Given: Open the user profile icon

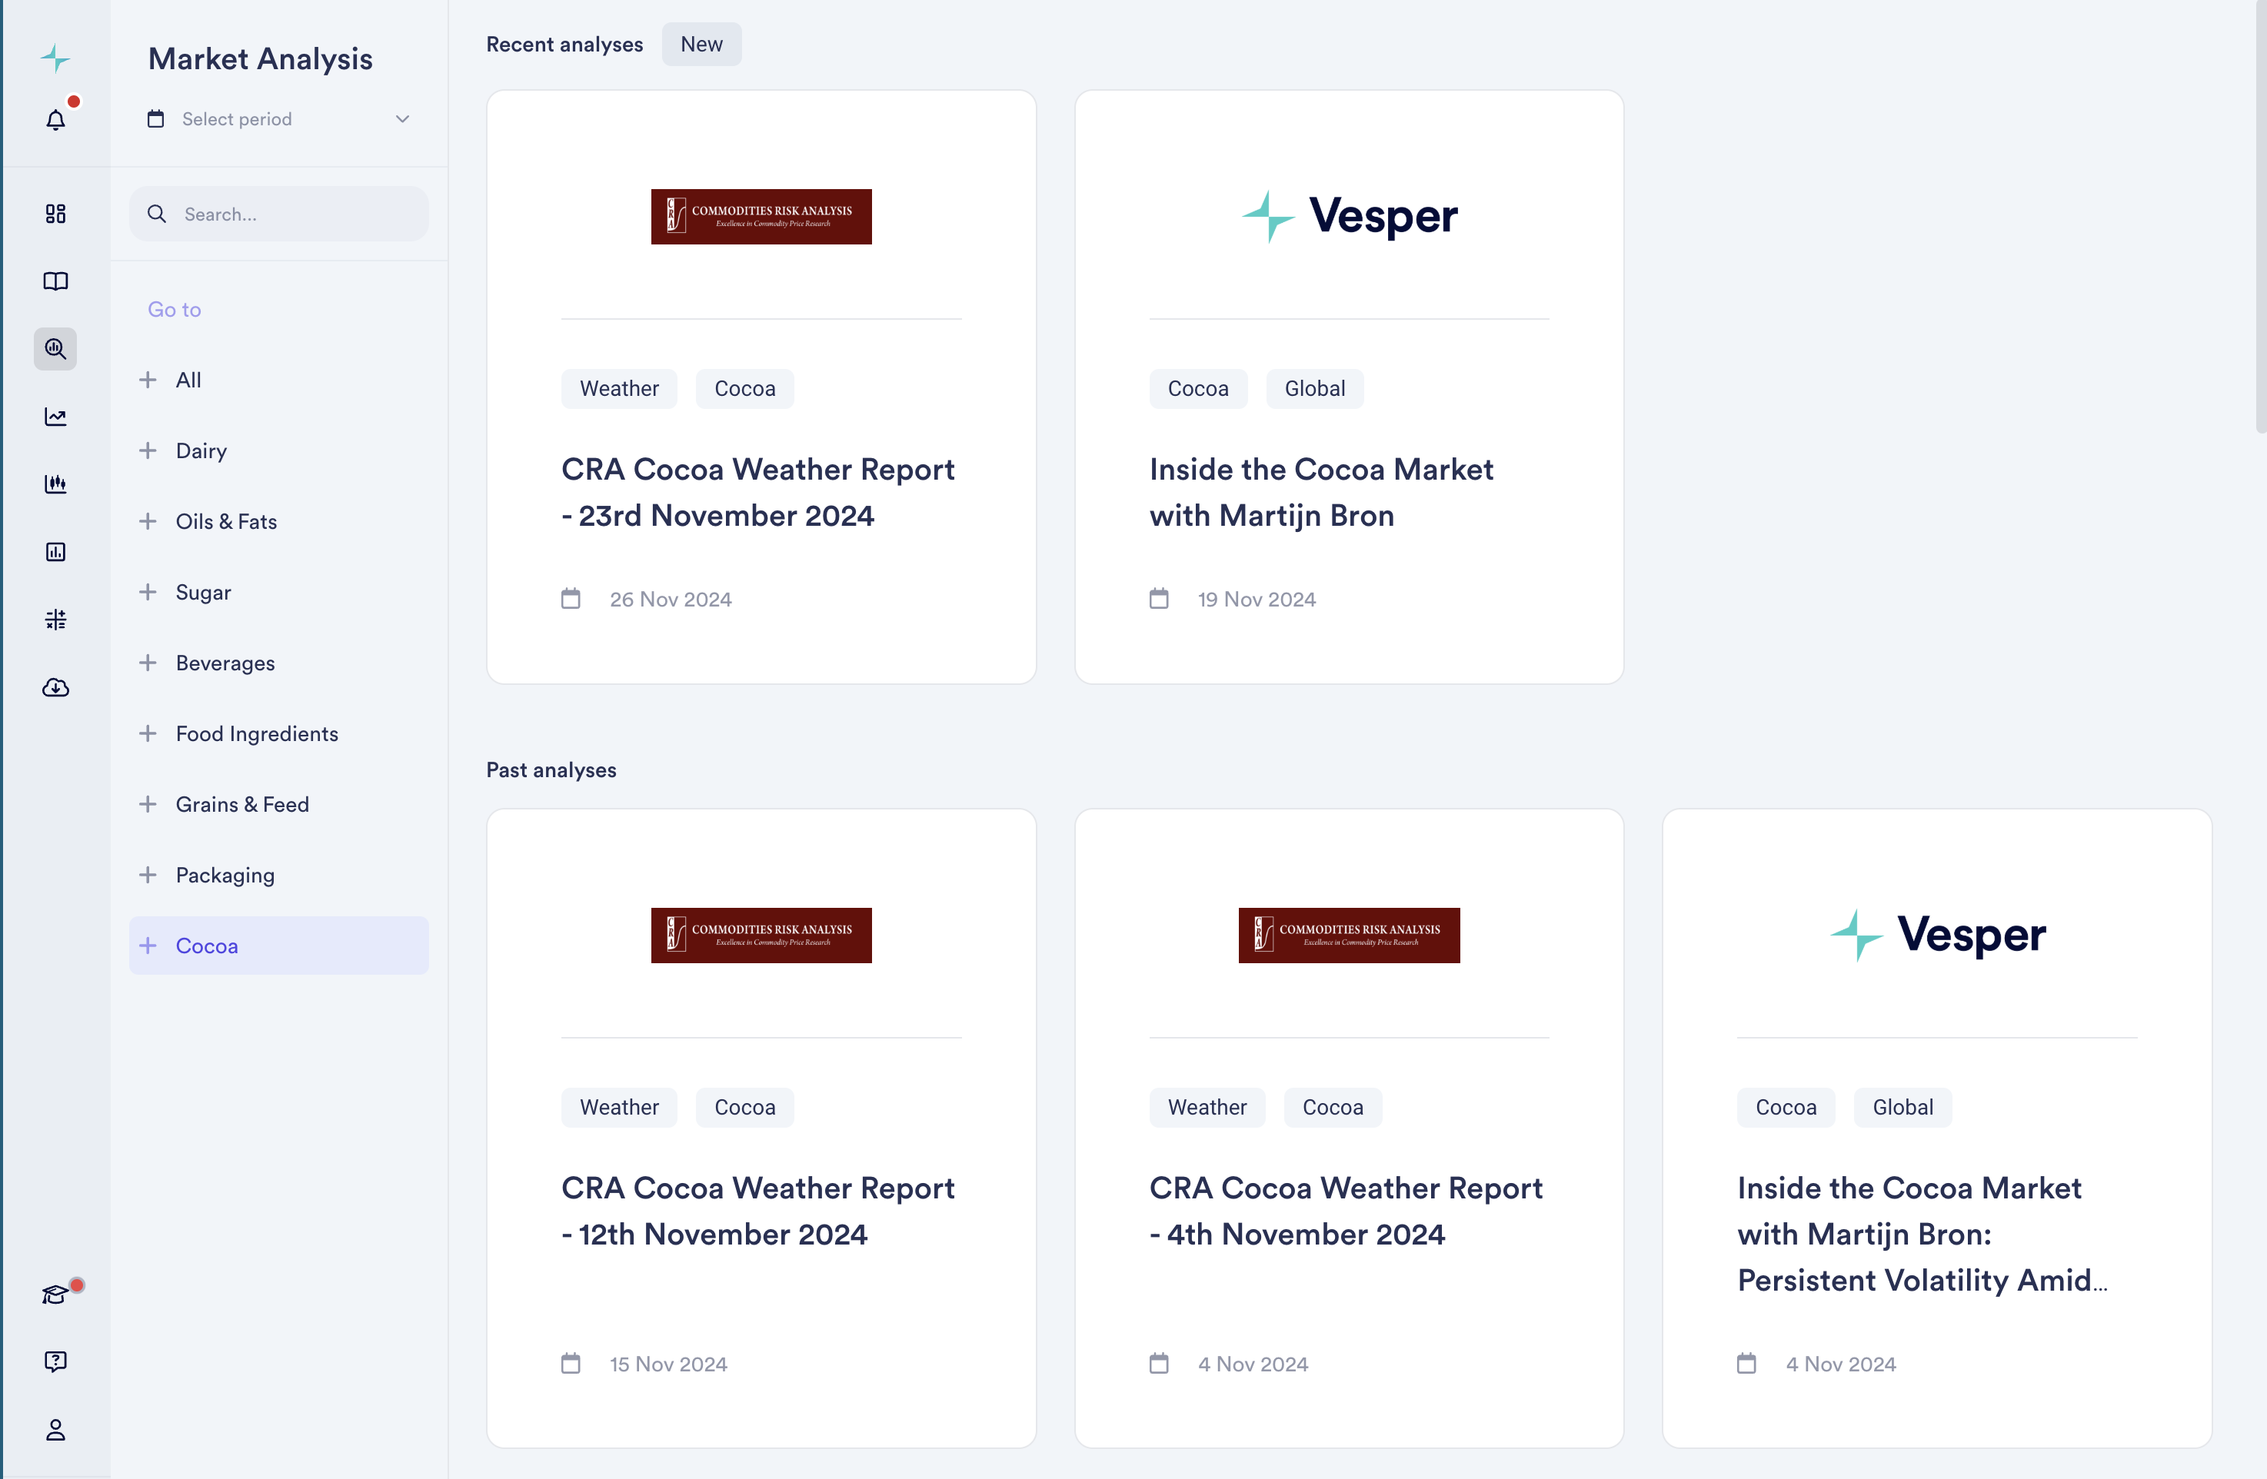Looking at the screenshot, I should [55, 1430].
